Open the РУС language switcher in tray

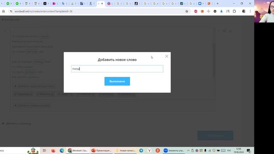(x=229, y=151)
